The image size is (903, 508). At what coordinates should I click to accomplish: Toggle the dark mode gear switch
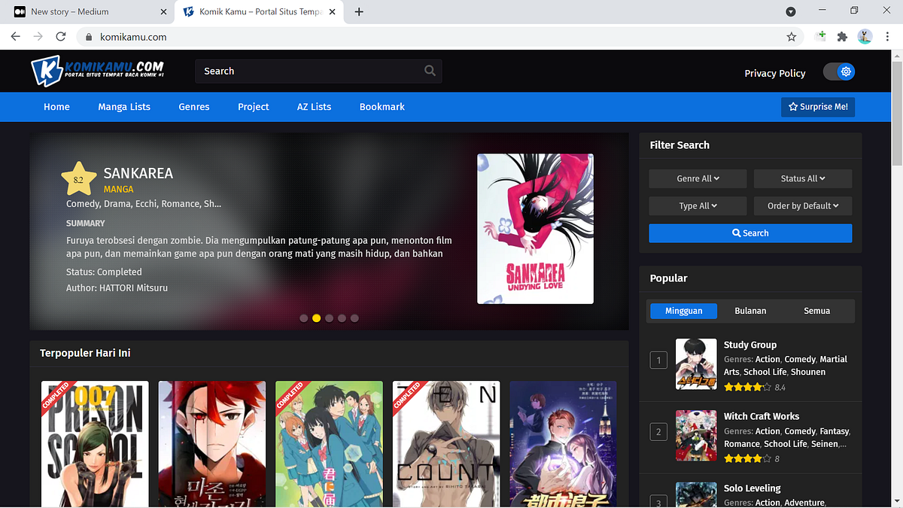click(839, 71)
